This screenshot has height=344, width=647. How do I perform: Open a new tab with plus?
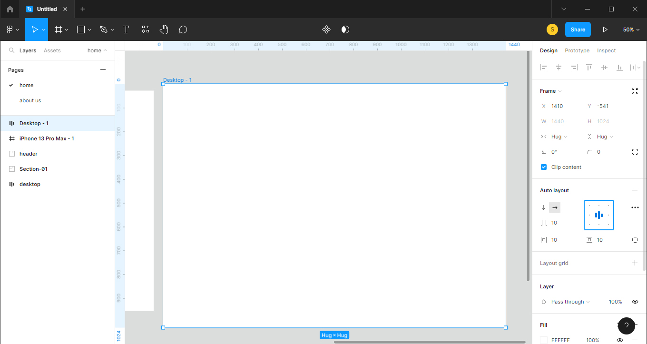[x=83, y=9]
